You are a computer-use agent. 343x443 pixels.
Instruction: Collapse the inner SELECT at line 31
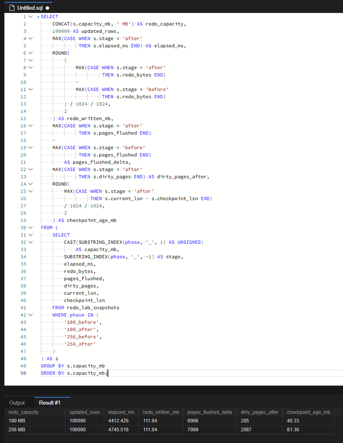[x=31, y=235]
